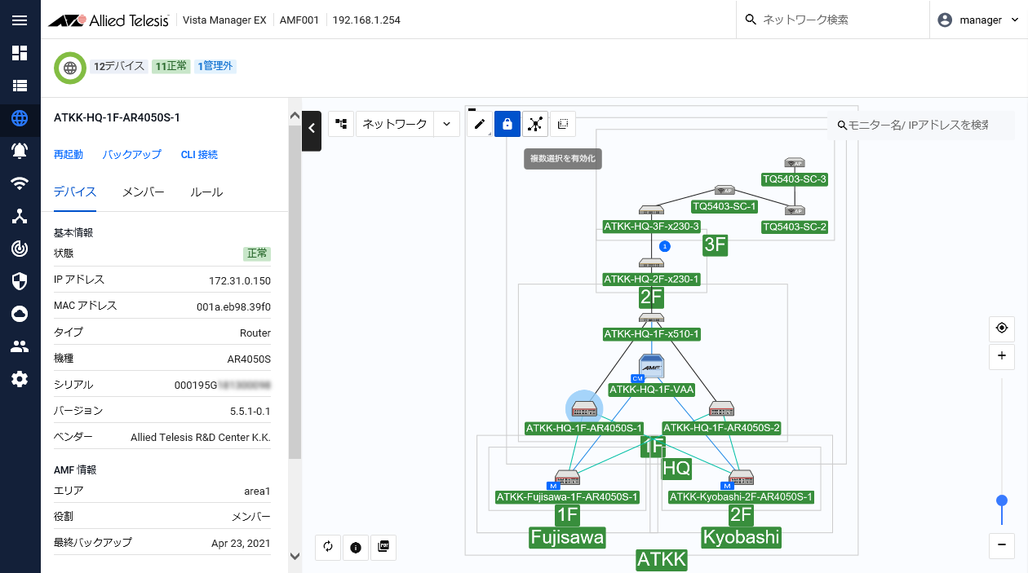Toggle the map lock button

(507, 124)
